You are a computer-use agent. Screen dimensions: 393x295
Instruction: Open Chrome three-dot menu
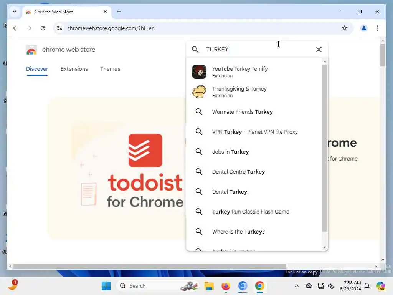(x=378, y=28)
